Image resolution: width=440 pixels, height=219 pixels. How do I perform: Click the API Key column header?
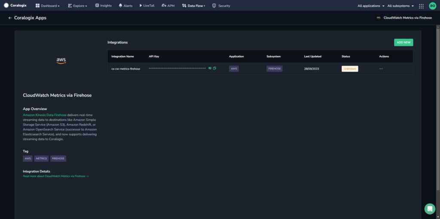click(x=154, y=56)
